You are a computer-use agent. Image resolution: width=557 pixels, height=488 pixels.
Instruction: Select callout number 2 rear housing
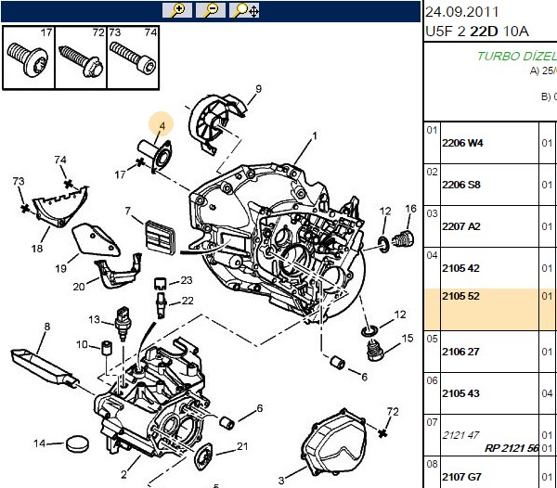(123, 474)
